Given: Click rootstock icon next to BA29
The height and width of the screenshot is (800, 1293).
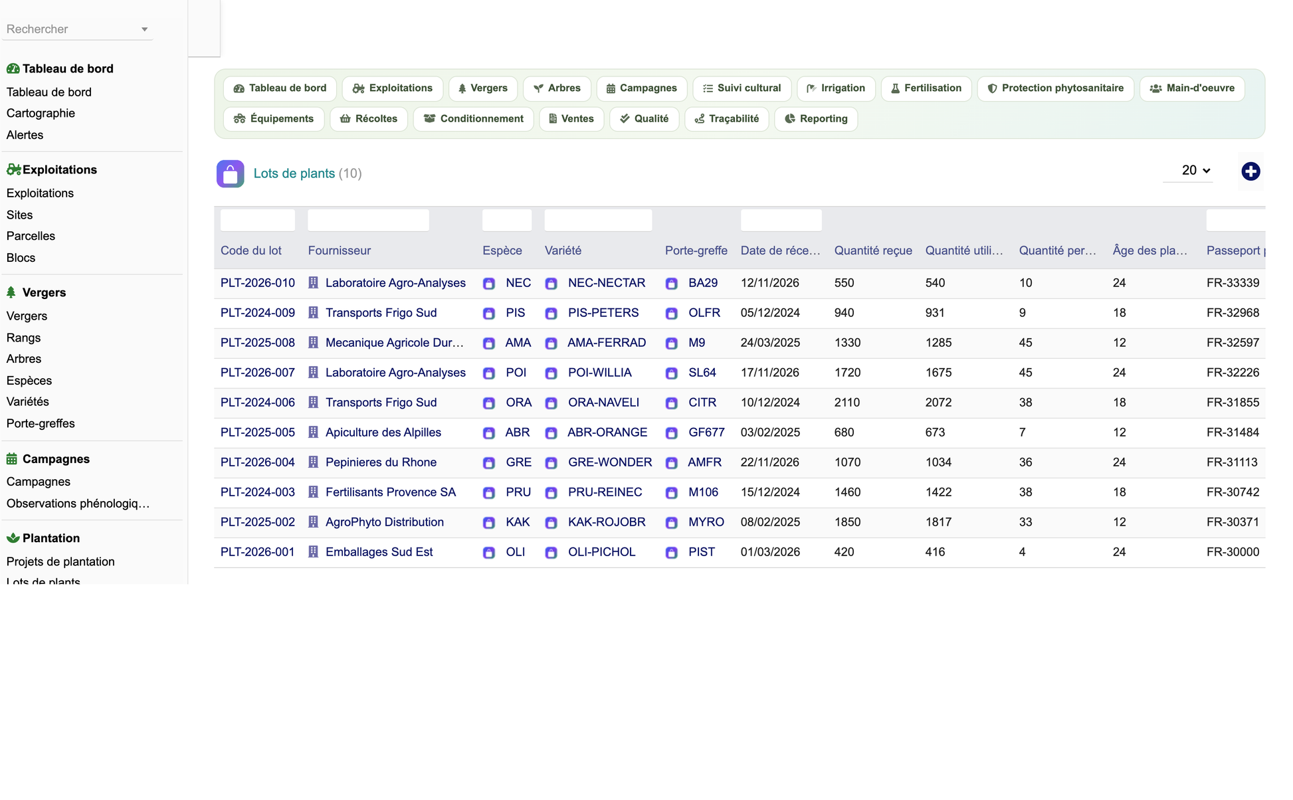Looking at the screenshot, I should [x=671, y=283].
